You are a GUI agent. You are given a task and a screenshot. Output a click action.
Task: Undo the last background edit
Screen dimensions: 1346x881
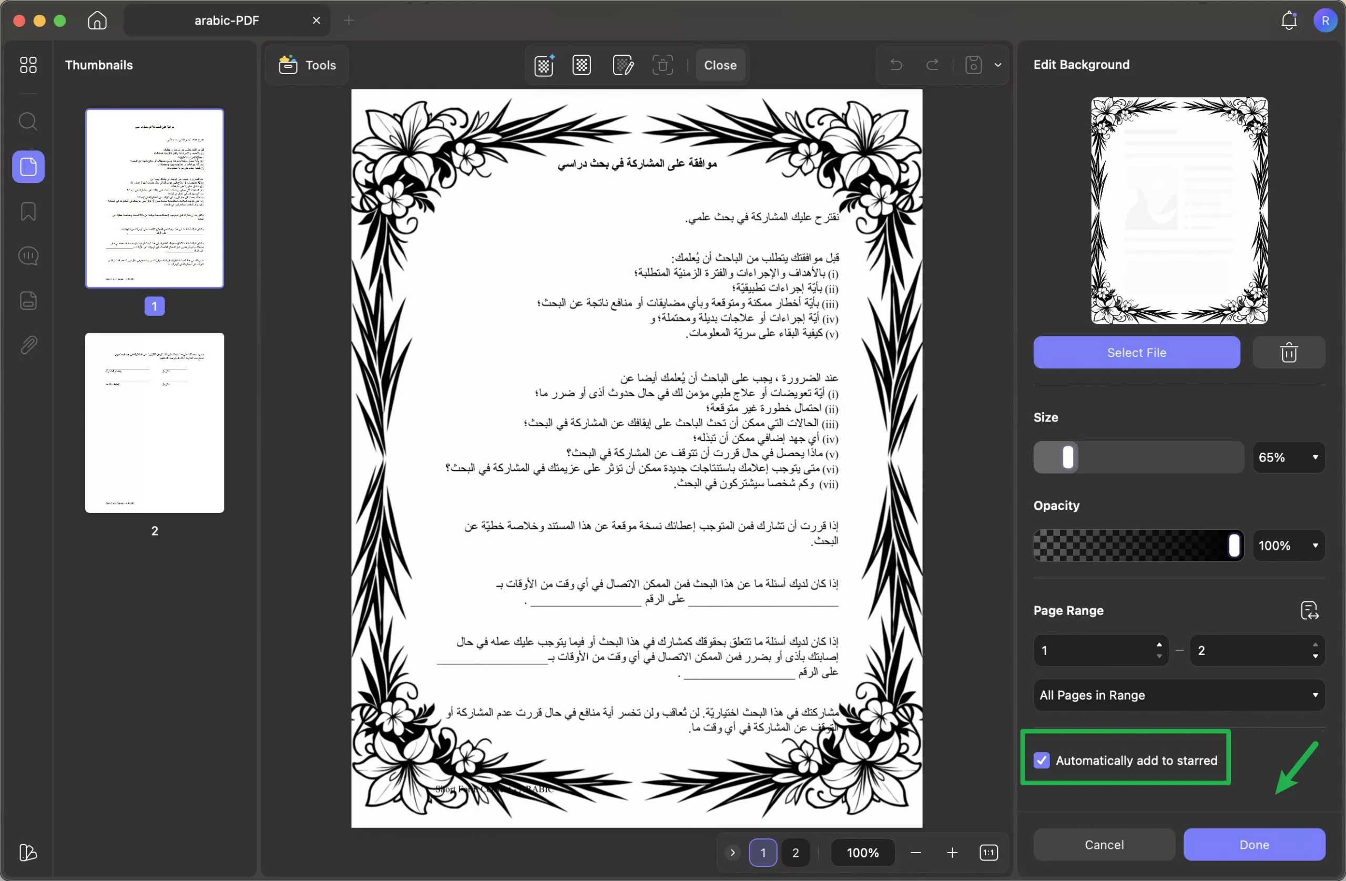click(895, 65)
